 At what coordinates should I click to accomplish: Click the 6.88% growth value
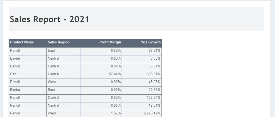point(155,58)
